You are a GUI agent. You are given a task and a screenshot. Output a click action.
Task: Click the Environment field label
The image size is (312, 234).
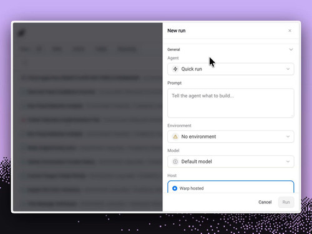179,125
